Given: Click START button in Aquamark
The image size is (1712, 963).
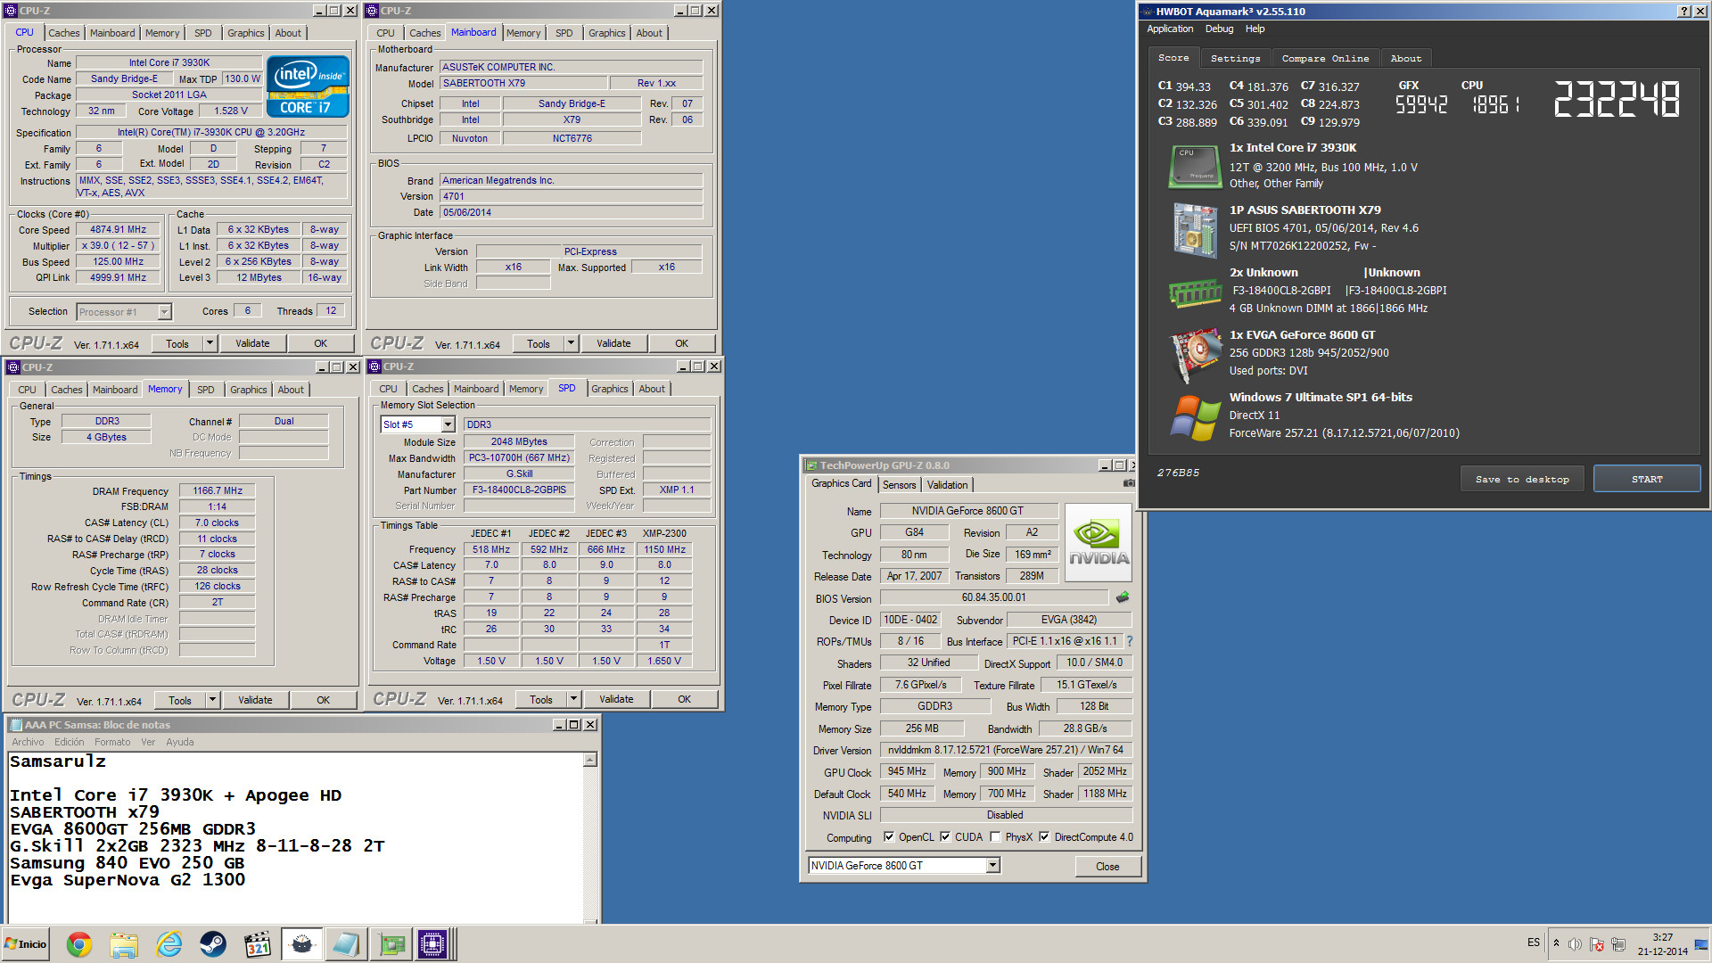Looking at the screenshot, I should point(1647,480).
